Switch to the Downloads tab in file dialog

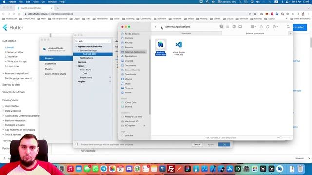[186, 34]
